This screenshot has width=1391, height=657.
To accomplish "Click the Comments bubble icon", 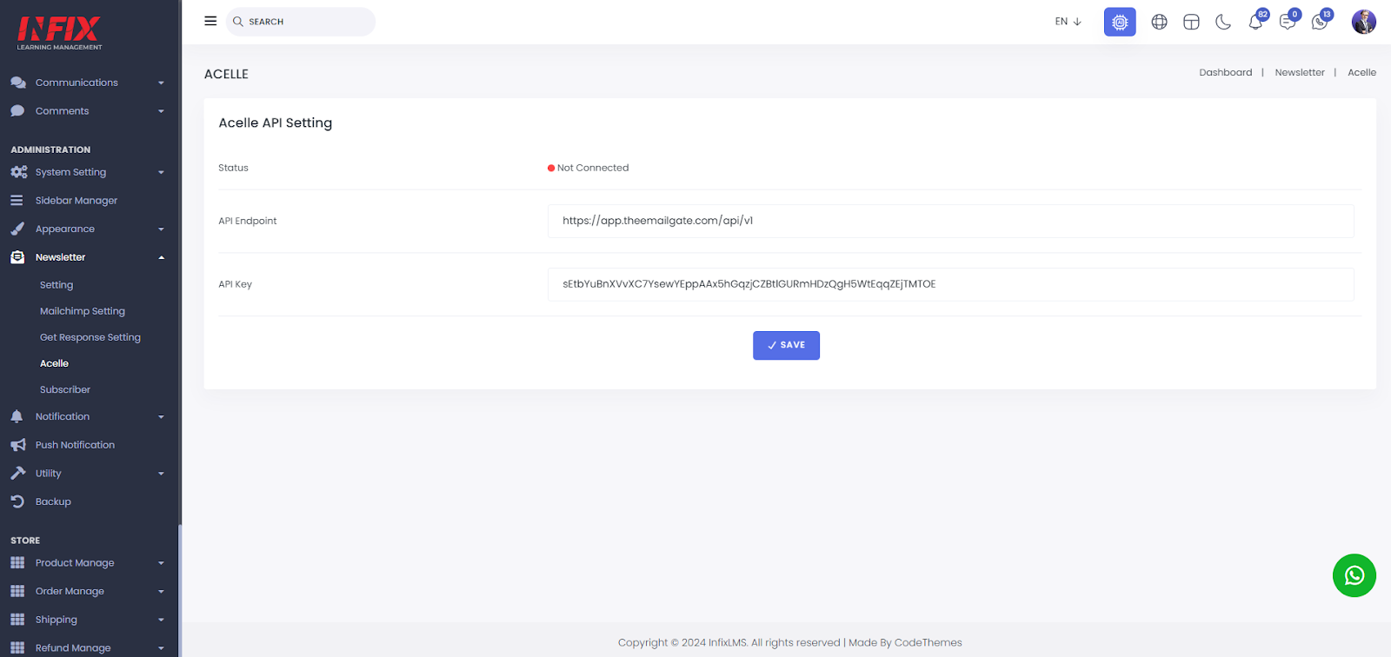I will tap(17, 111).
